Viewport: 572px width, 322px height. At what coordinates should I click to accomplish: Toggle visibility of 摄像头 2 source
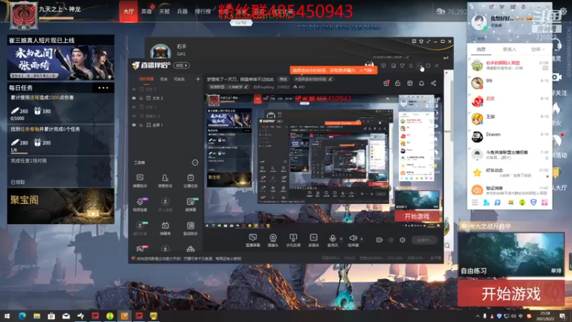pyautogui.click(x=134, y=116)
